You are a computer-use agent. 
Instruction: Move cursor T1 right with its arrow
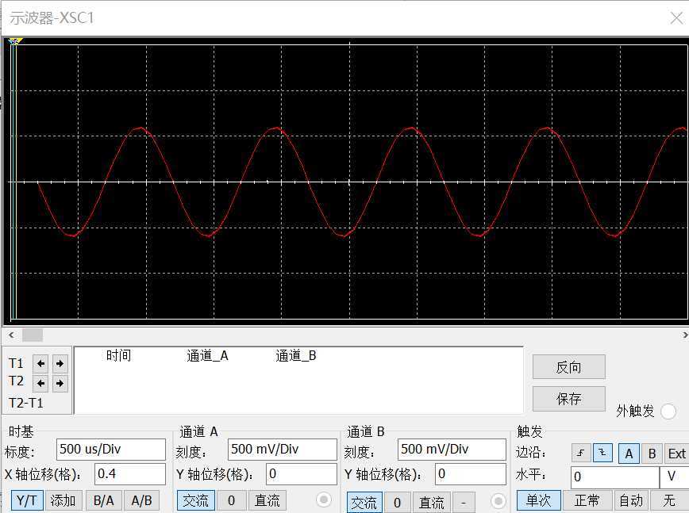click(60, 363)
